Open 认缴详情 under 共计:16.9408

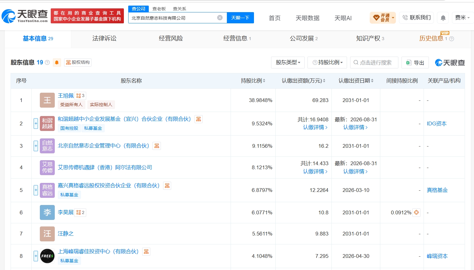click(315, 128)
